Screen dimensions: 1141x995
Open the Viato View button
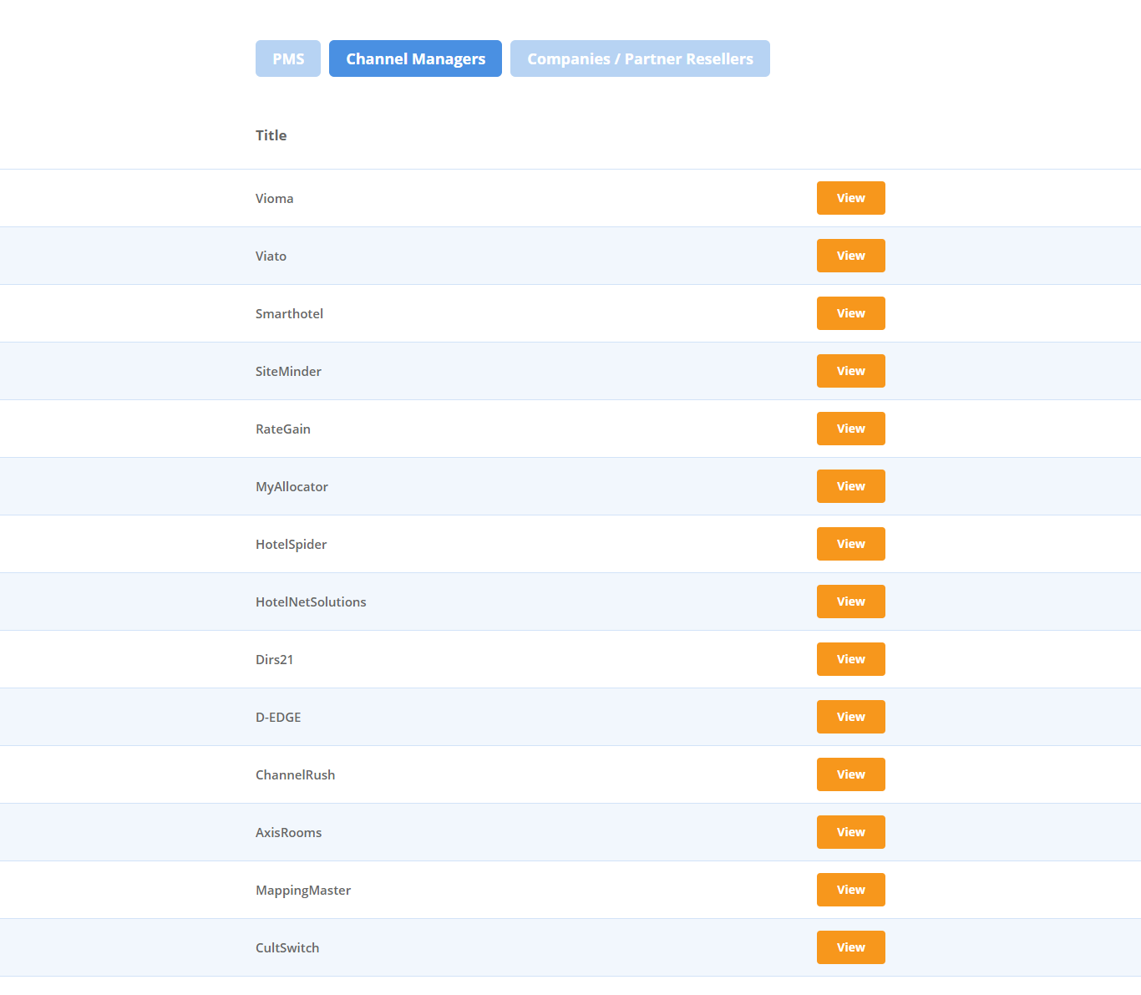(x=850, y=256)
